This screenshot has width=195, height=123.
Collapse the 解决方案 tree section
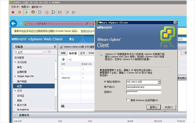[15, 105]
